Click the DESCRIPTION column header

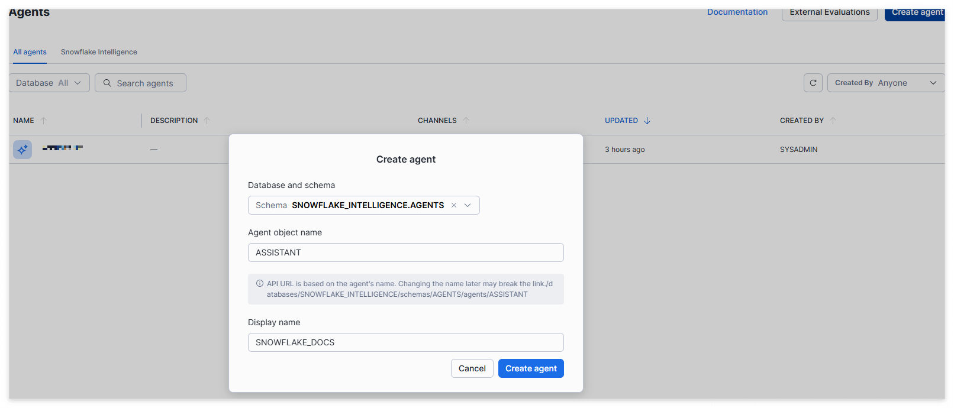click(174, 121)
